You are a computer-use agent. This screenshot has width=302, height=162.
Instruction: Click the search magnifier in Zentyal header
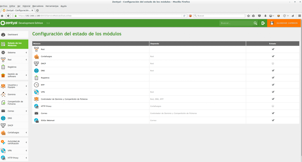click(255, 23)
